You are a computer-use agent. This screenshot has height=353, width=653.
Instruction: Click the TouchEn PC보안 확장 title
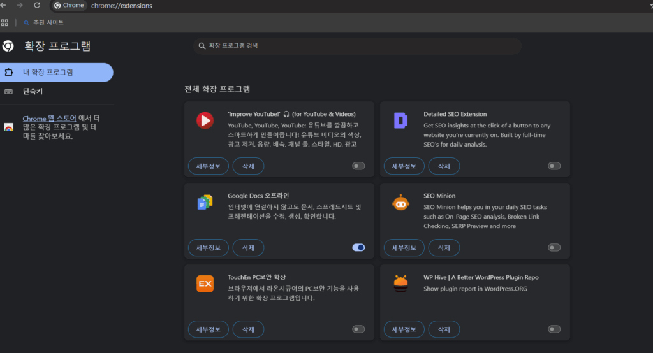pyautogui.click(x=256, y=277)
